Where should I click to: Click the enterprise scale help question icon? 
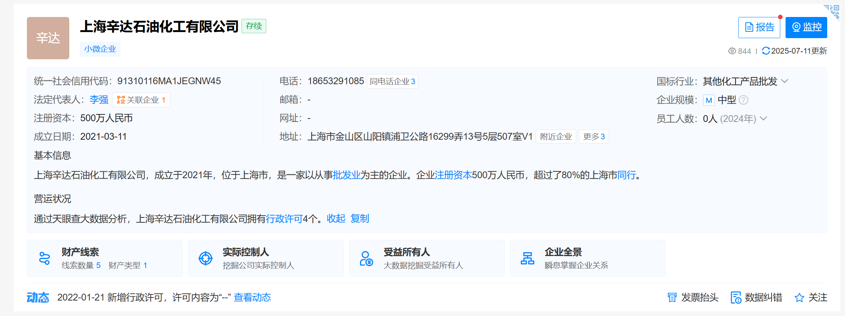tap(744, 100)
